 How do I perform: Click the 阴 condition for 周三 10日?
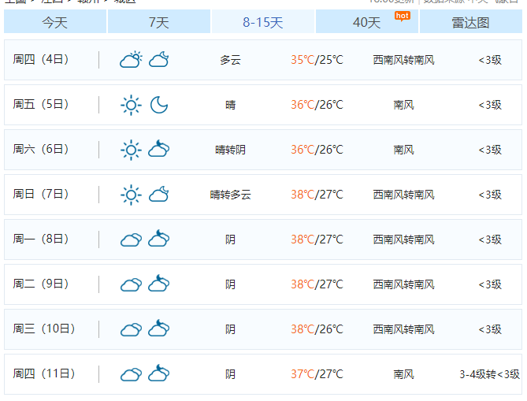click(x=231, y=330)
